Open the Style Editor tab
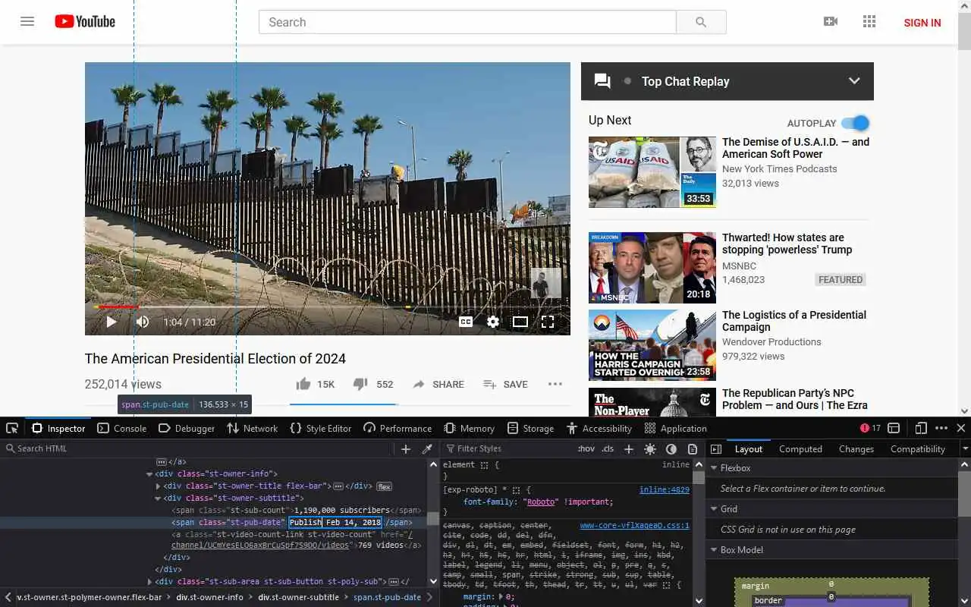Image resolution: width=971 pixels, height=607 pixels. coord(321,428)
